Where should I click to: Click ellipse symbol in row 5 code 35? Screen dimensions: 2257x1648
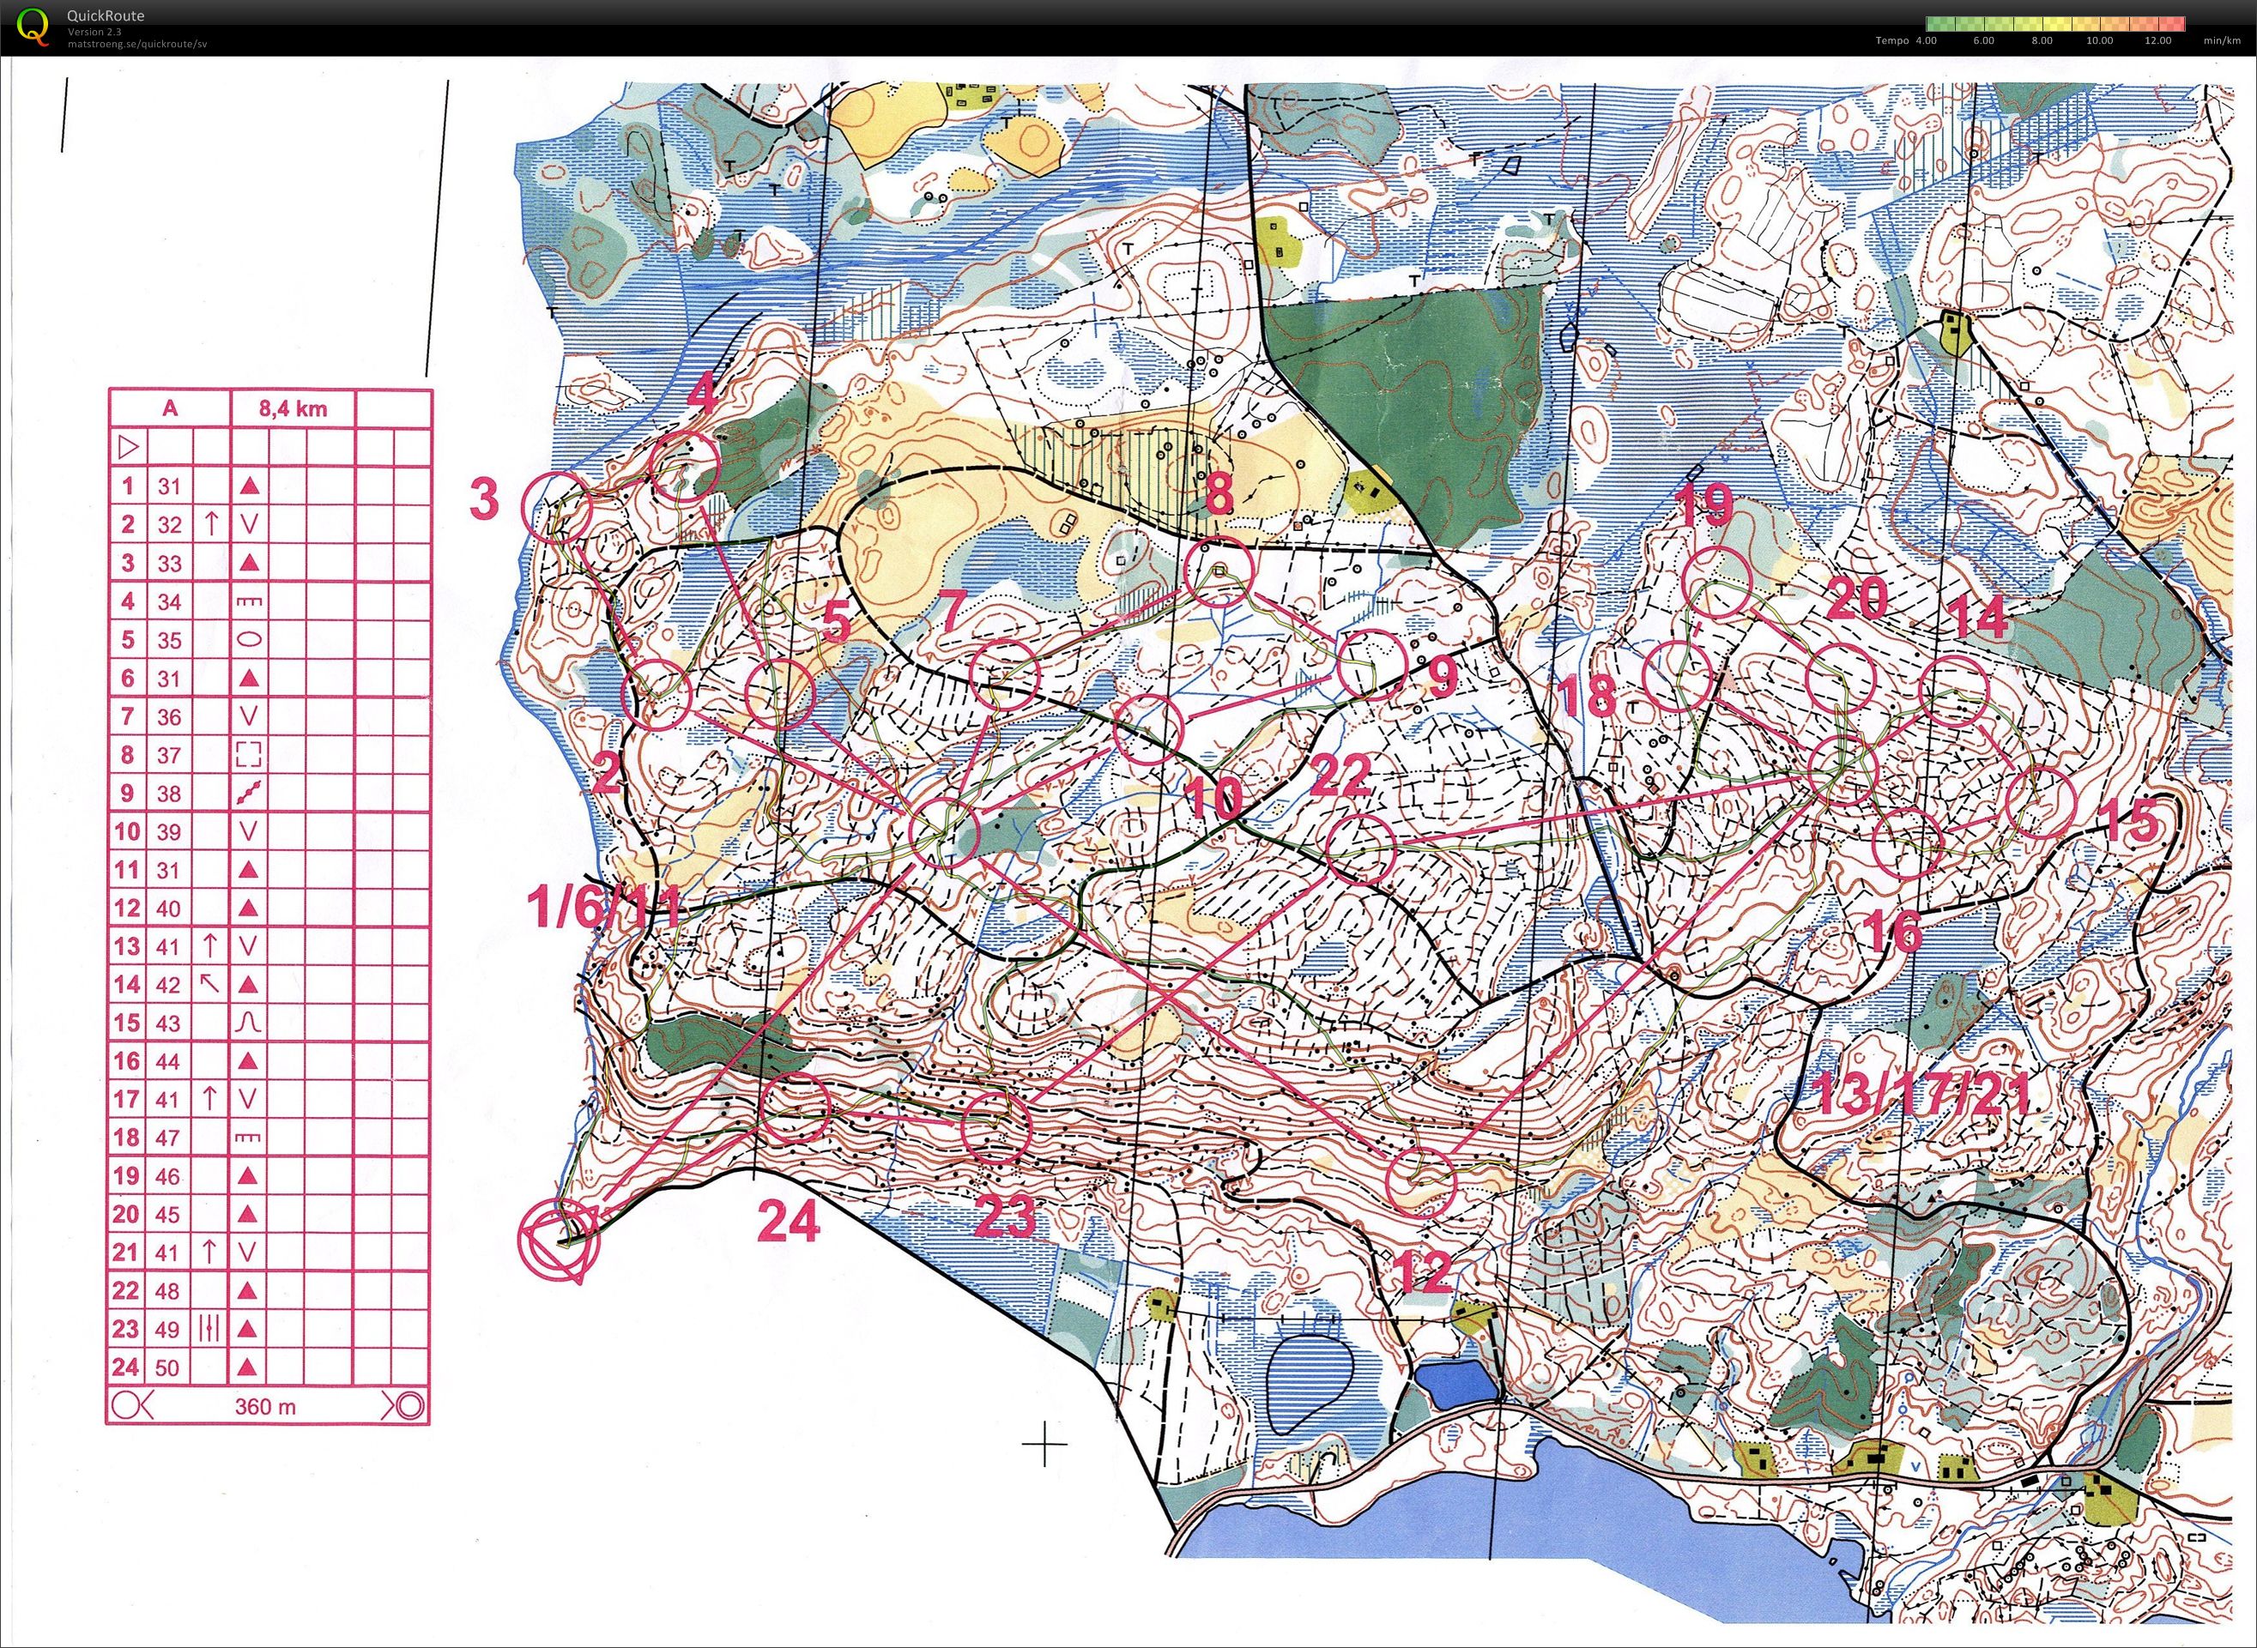[250, 639]
